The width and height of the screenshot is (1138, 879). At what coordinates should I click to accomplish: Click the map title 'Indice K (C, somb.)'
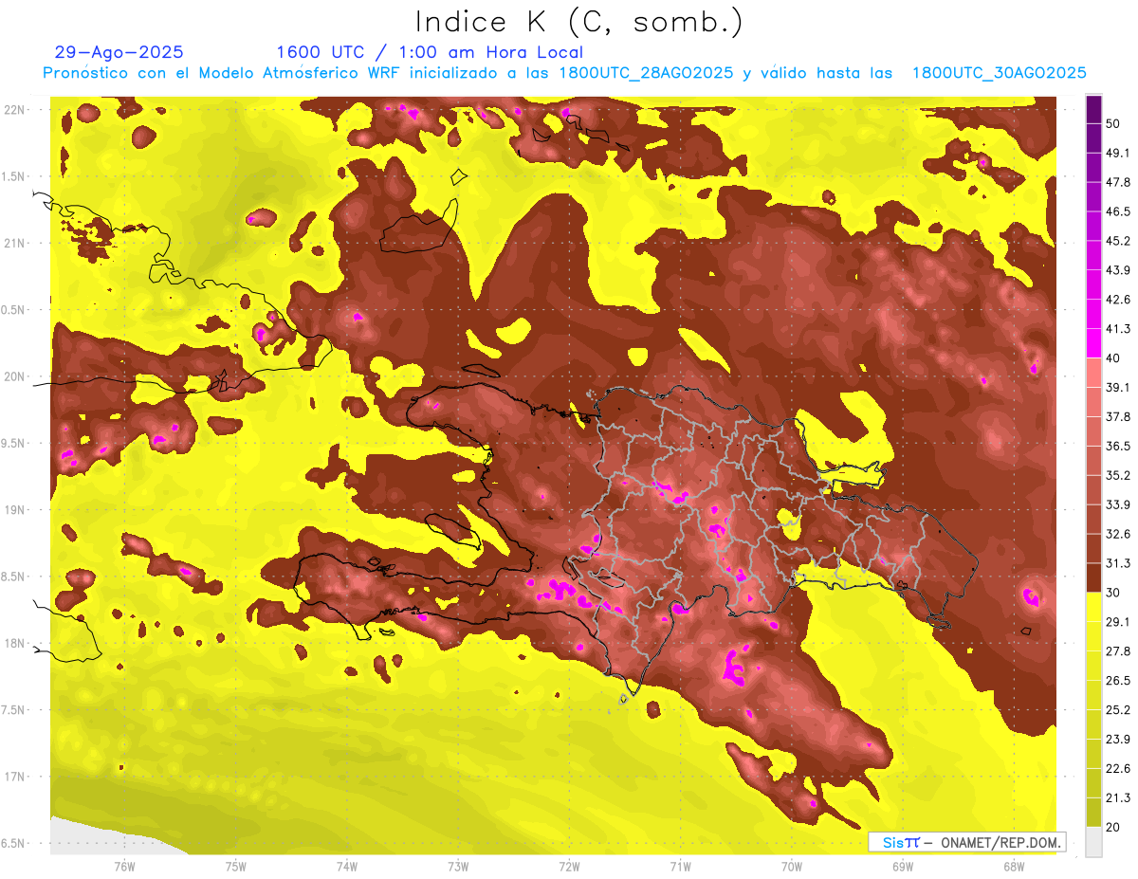(579, 23)
